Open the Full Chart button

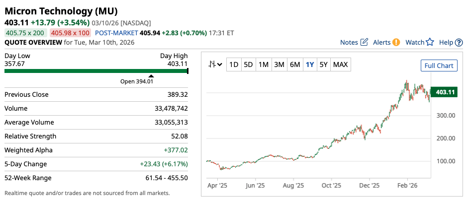point(438,66)
